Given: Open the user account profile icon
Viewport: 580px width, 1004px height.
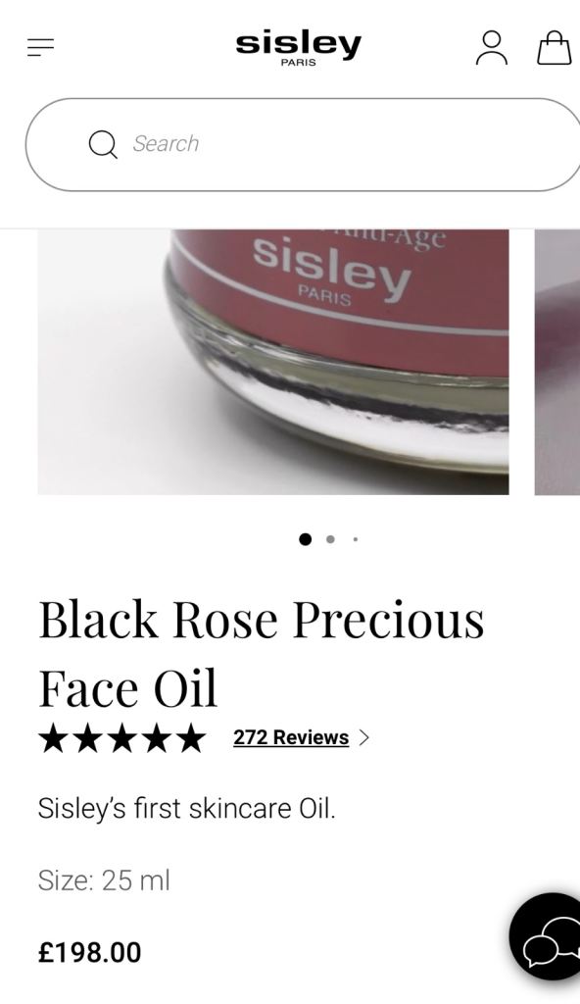Looking at the screenshot, I should (x=491, y=48).
